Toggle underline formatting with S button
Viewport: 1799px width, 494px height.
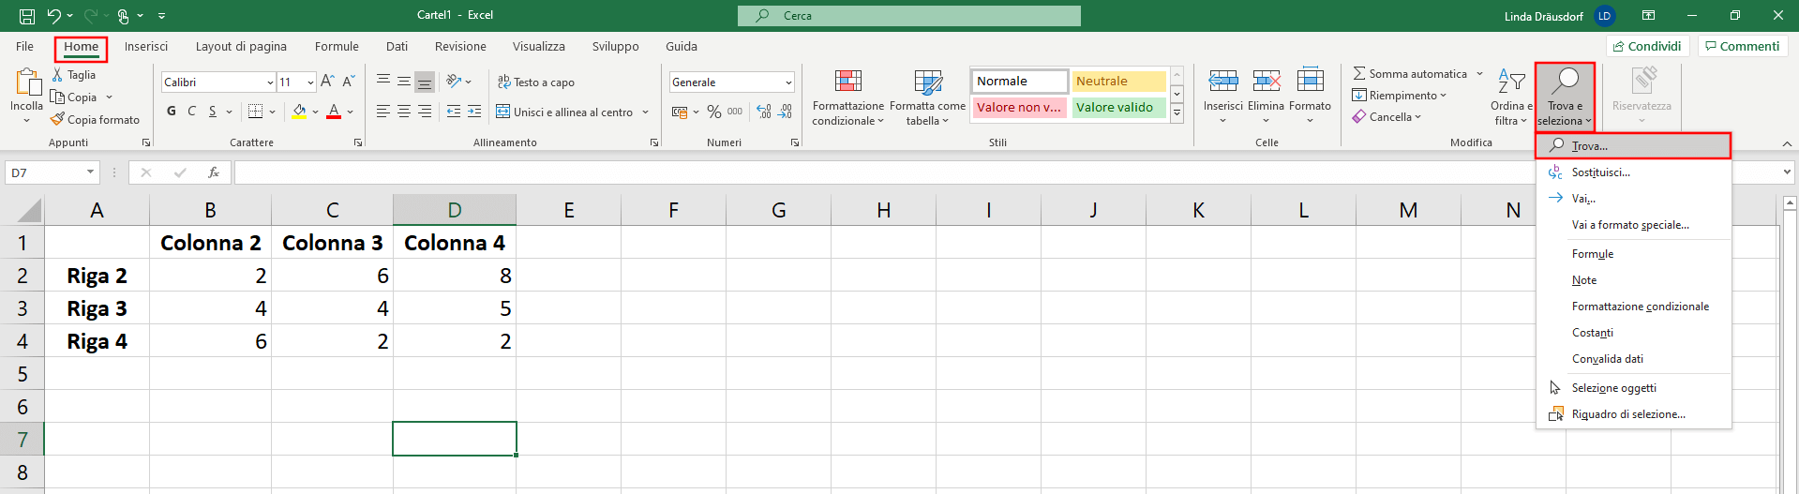(213, 112)
